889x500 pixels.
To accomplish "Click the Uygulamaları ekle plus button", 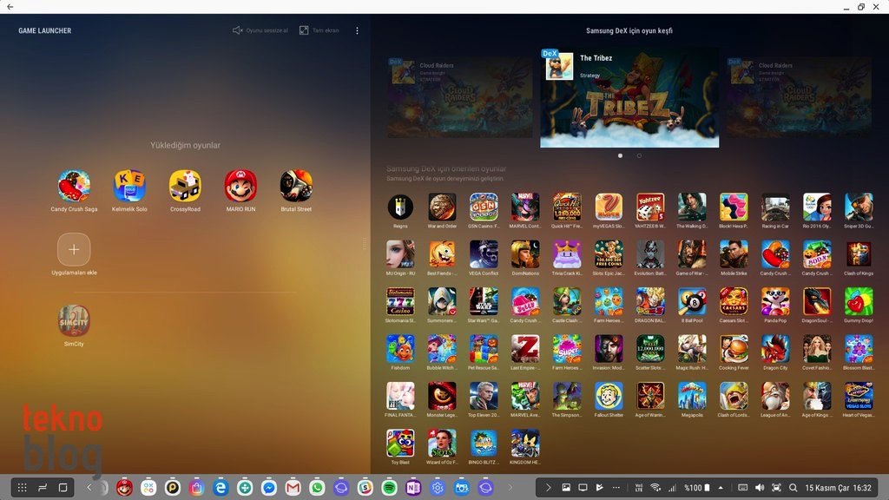I will coord(74,249).
